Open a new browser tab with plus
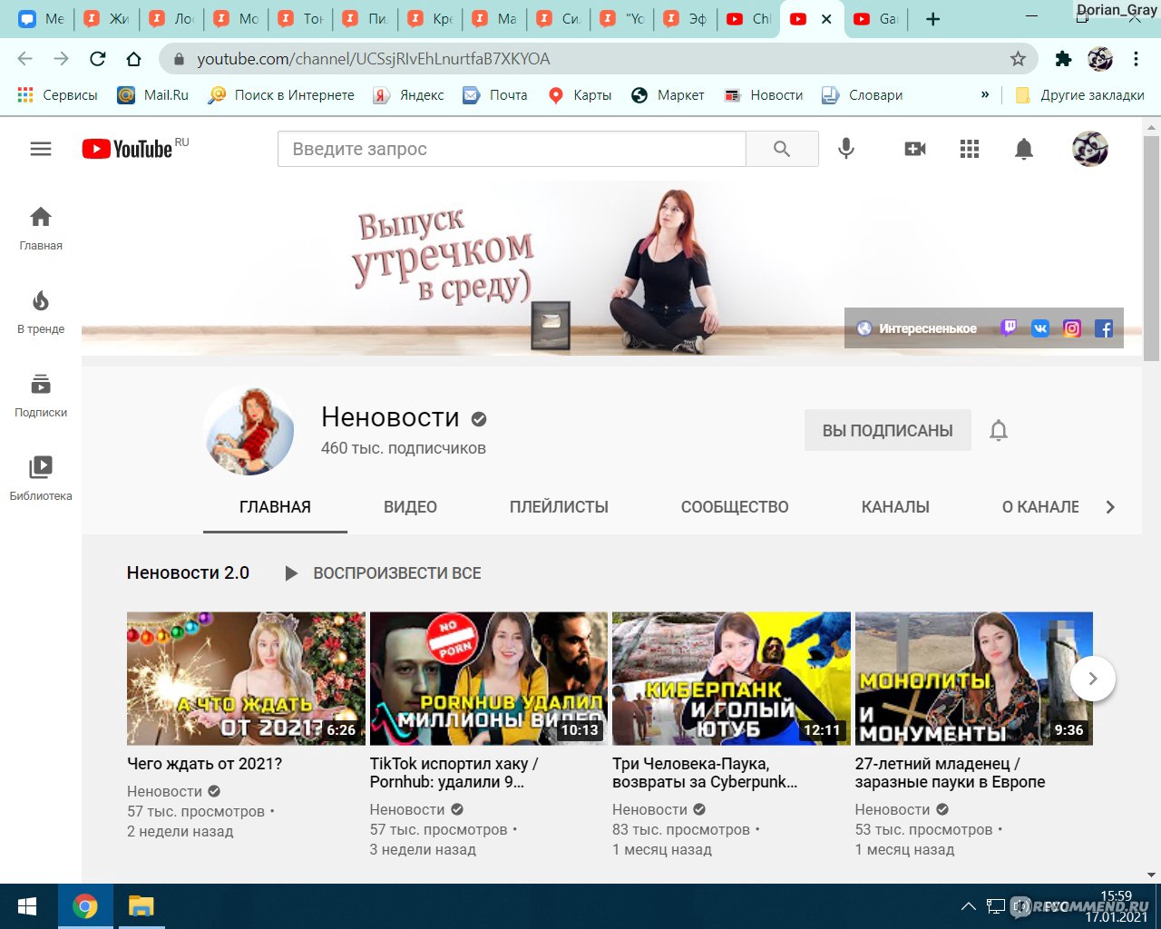 932,19
